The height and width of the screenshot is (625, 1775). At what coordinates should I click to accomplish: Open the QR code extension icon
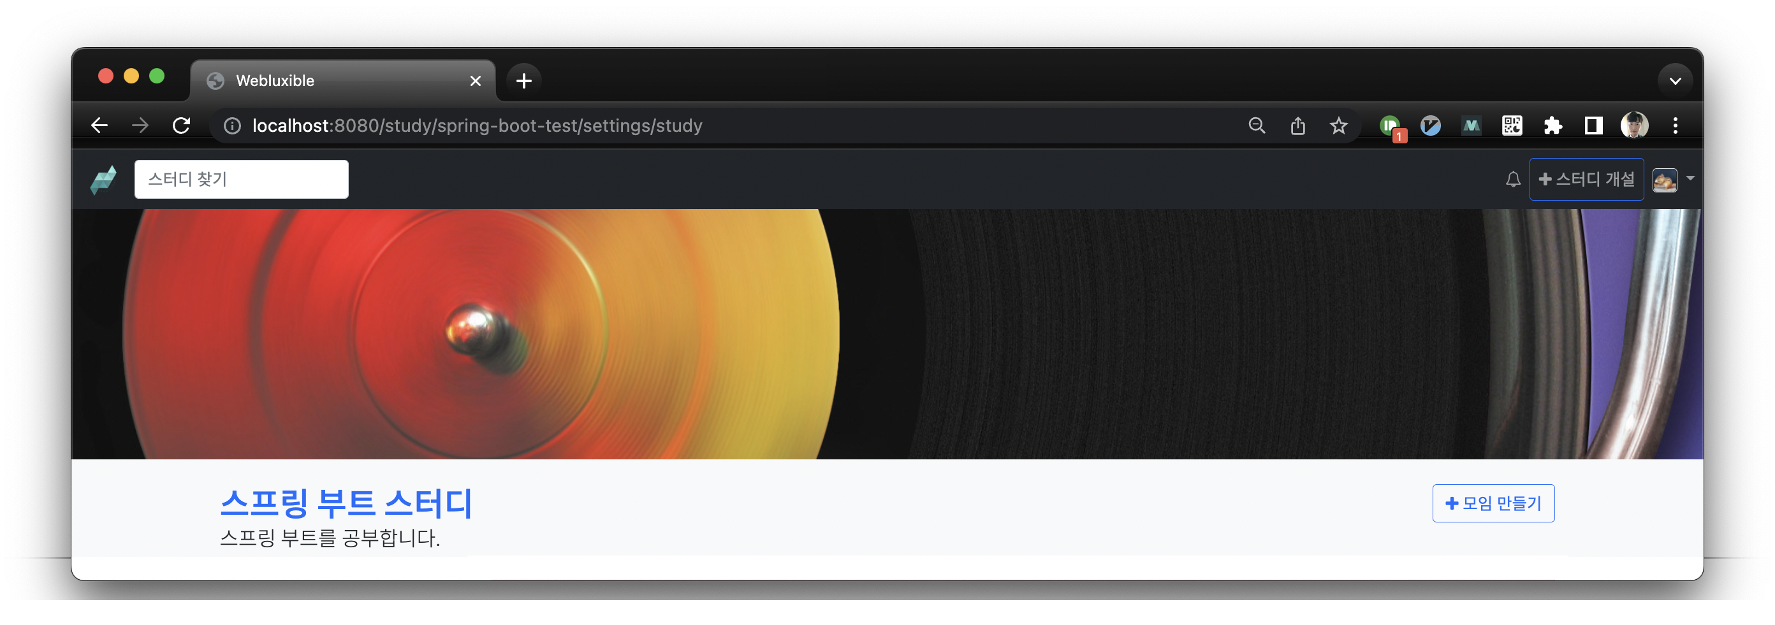pyautogui.click(x=1512, y=126)
